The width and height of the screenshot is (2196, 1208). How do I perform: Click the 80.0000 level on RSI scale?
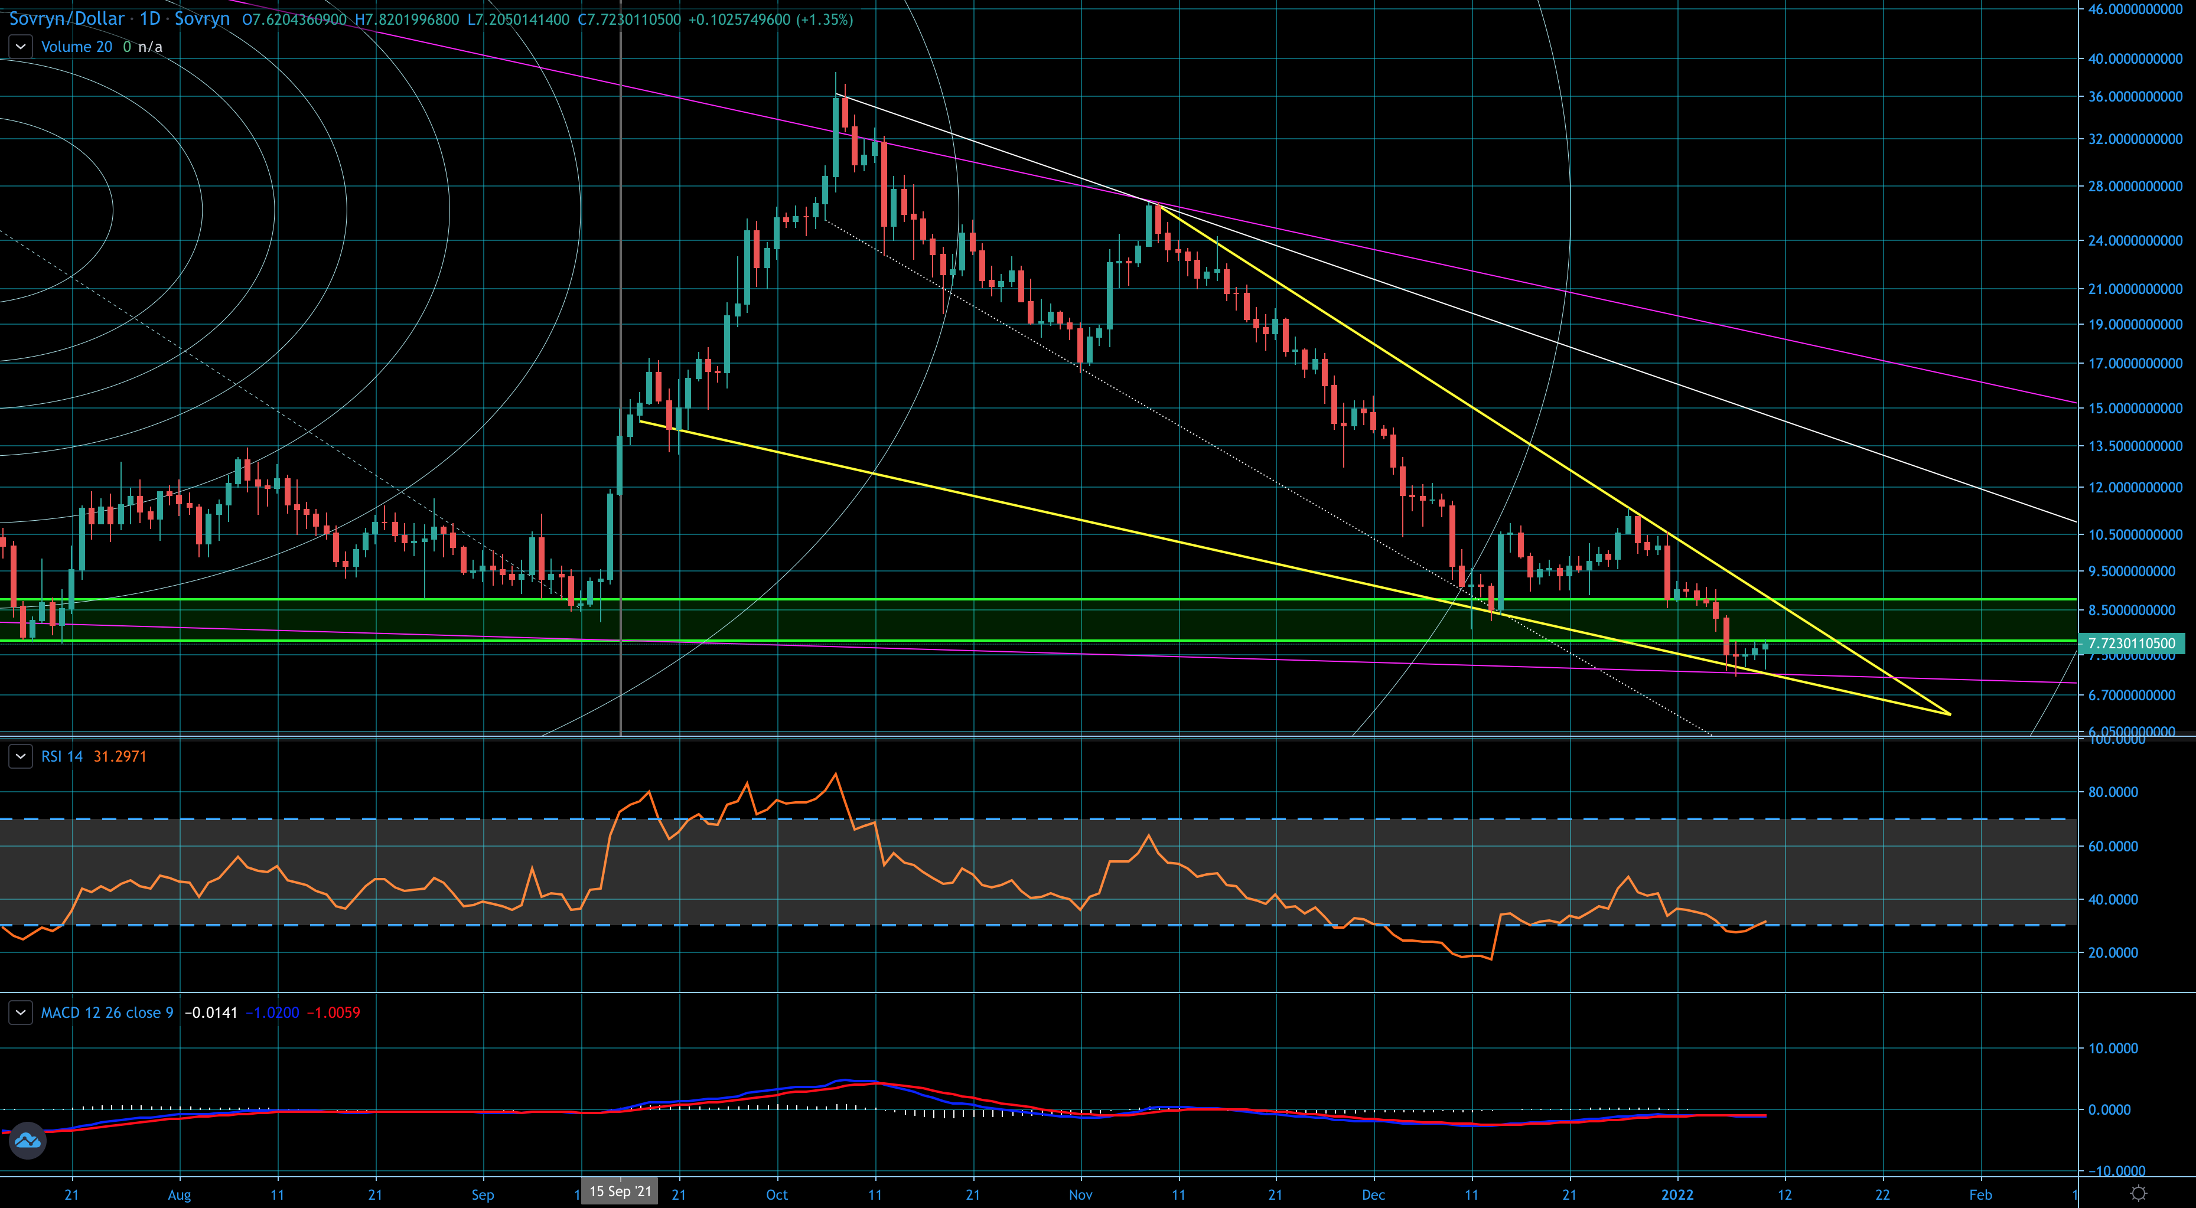2113,792
